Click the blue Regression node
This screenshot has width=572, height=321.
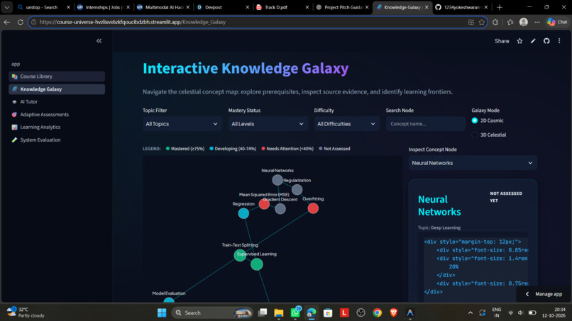click(243, 213)
